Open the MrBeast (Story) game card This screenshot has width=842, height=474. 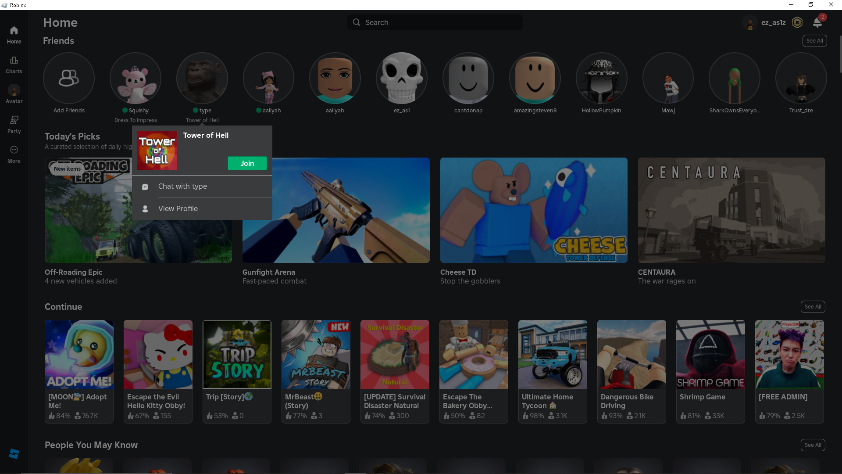(316, 372)
